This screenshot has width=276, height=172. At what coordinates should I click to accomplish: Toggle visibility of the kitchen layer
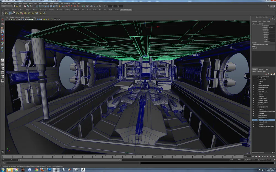tap(253, 94)
